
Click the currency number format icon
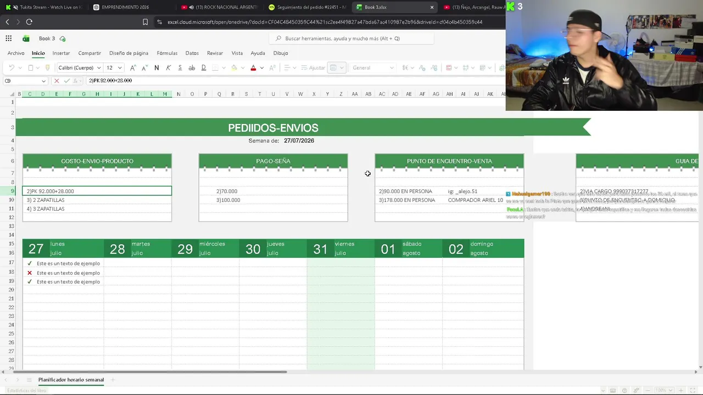pos(405,68)
